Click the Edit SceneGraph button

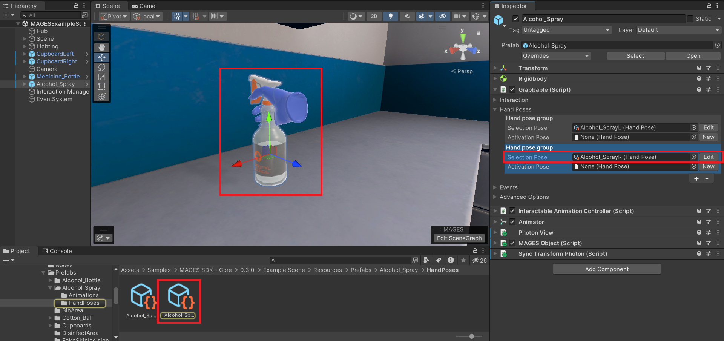[x=459, y=238]
